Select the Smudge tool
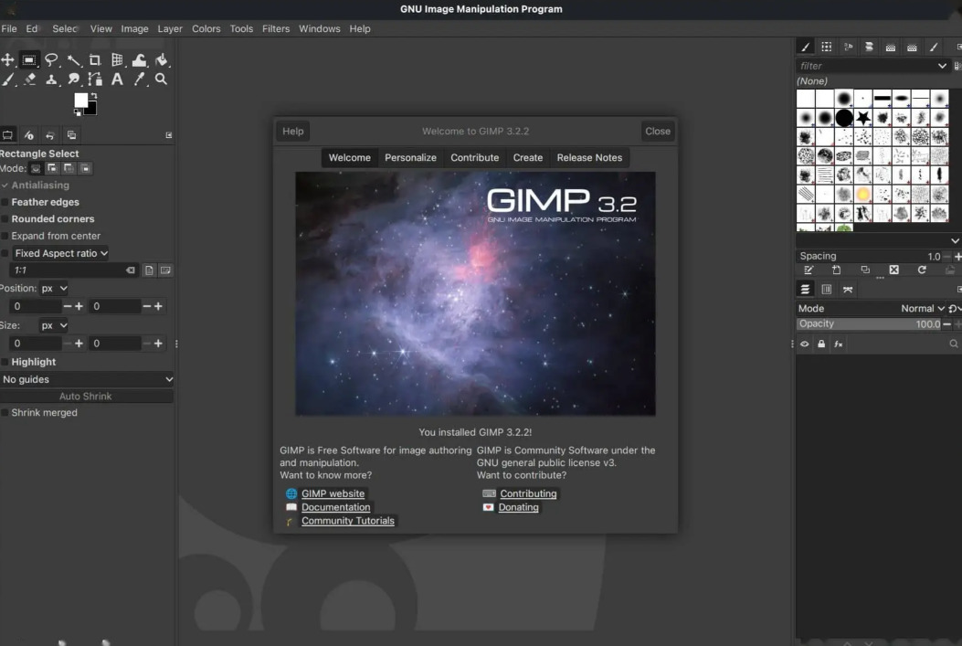 [x=74, y=79]
